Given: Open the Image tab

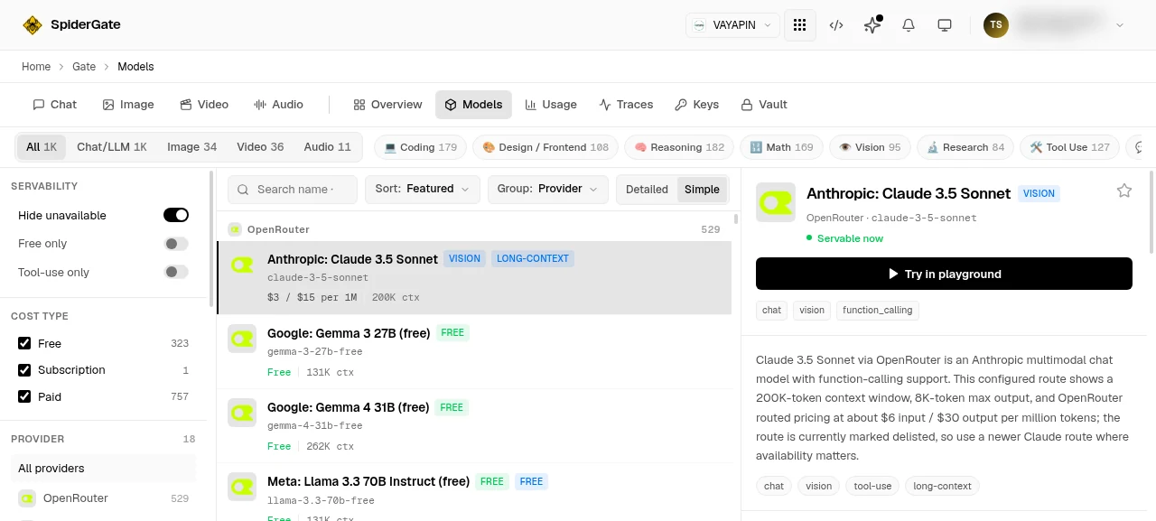Looking at the screenshot, I should click(x=128, y=105).
